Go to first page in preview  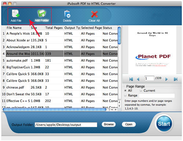[131, 79]
